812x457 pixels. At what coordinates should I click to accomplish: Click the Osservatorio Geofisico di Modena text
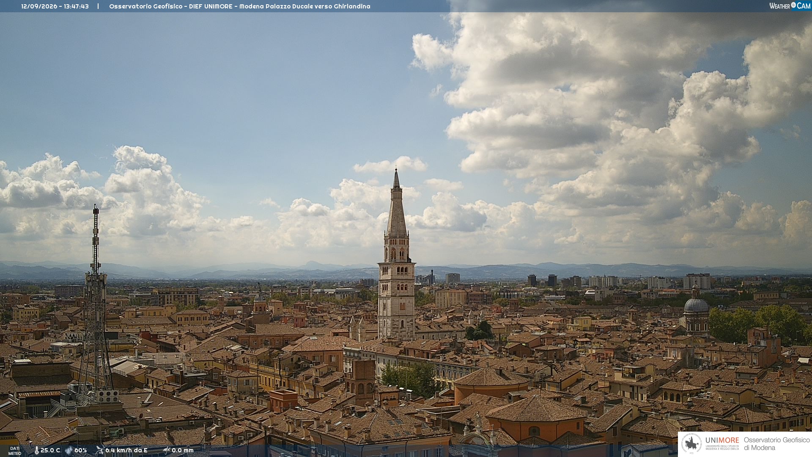click(776, 444)
